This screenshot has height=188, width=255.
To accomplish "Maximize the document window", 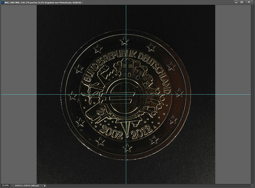I will (242, 2).
